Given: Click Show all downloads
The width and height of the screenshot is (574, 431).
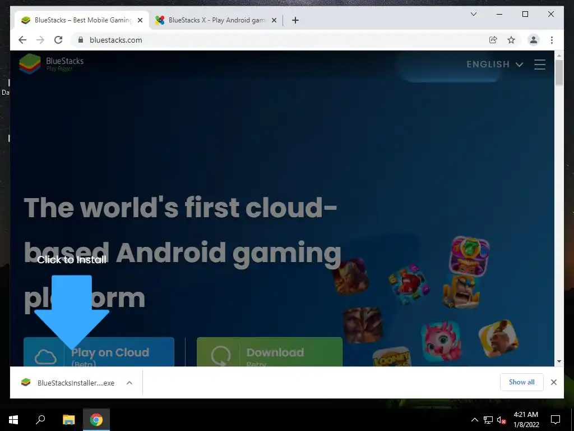Looking at the screenshot, I should pos(522,382).
